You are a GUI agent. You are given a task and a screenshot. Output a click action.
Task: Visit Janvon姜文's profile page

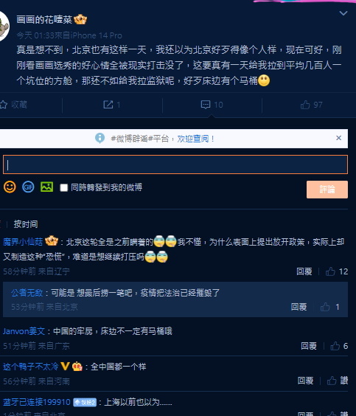click(x=24, y=331)
